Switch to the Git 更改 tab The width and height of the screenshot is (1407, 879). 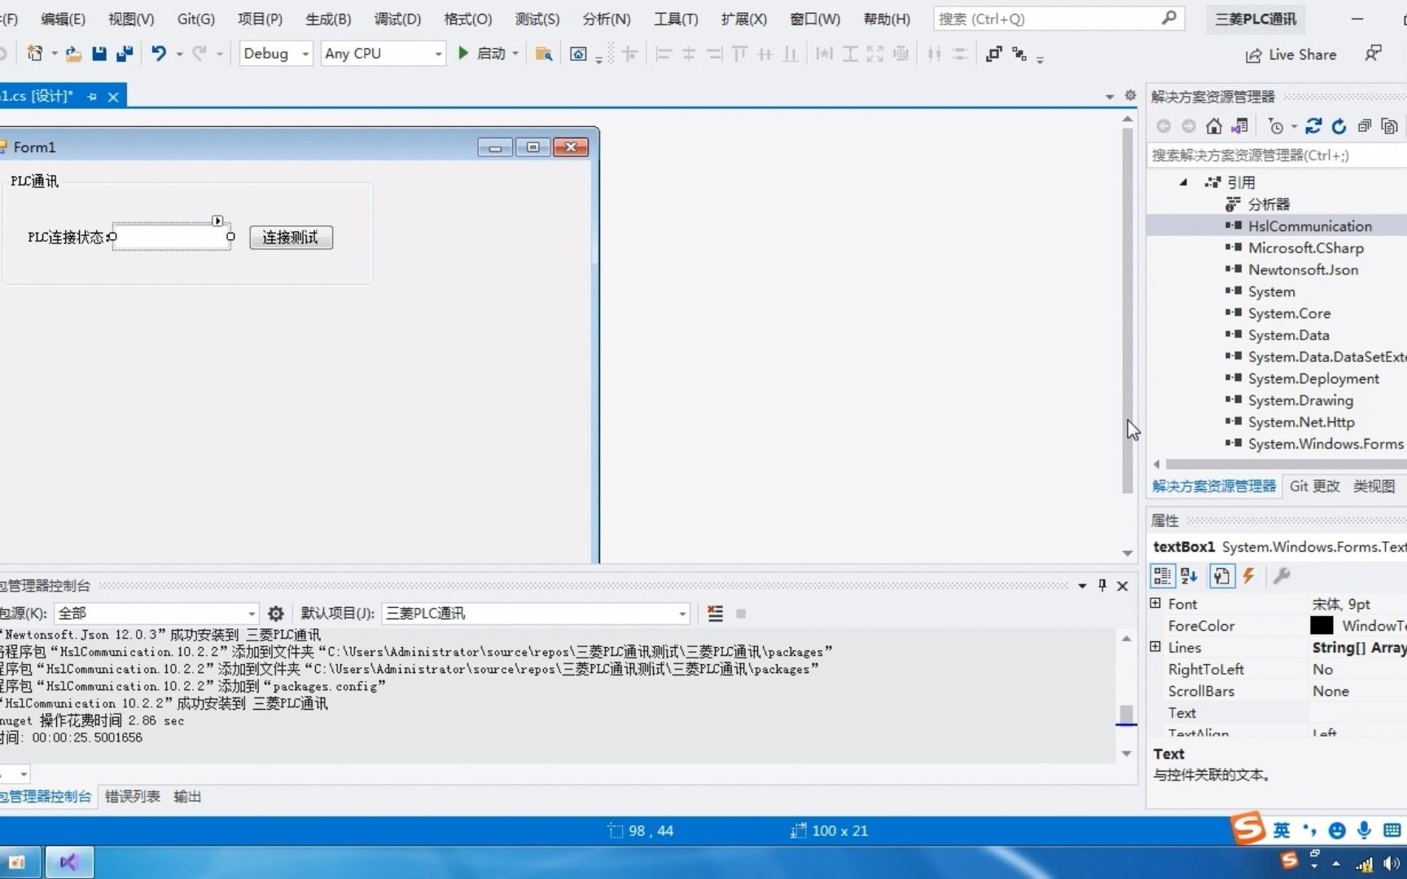[1314, 486]
